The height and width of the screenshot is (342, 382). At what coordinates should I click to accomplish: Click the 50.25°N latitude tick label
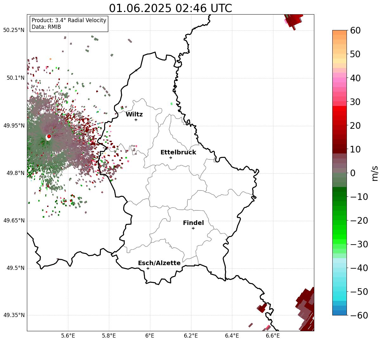point(14,30)
